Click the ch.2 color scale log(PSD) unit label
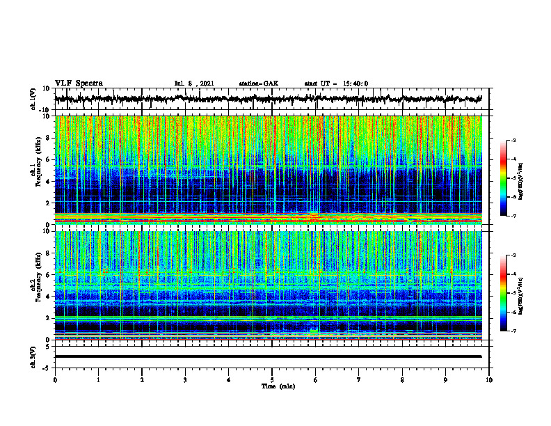 [x=521, y=297]
